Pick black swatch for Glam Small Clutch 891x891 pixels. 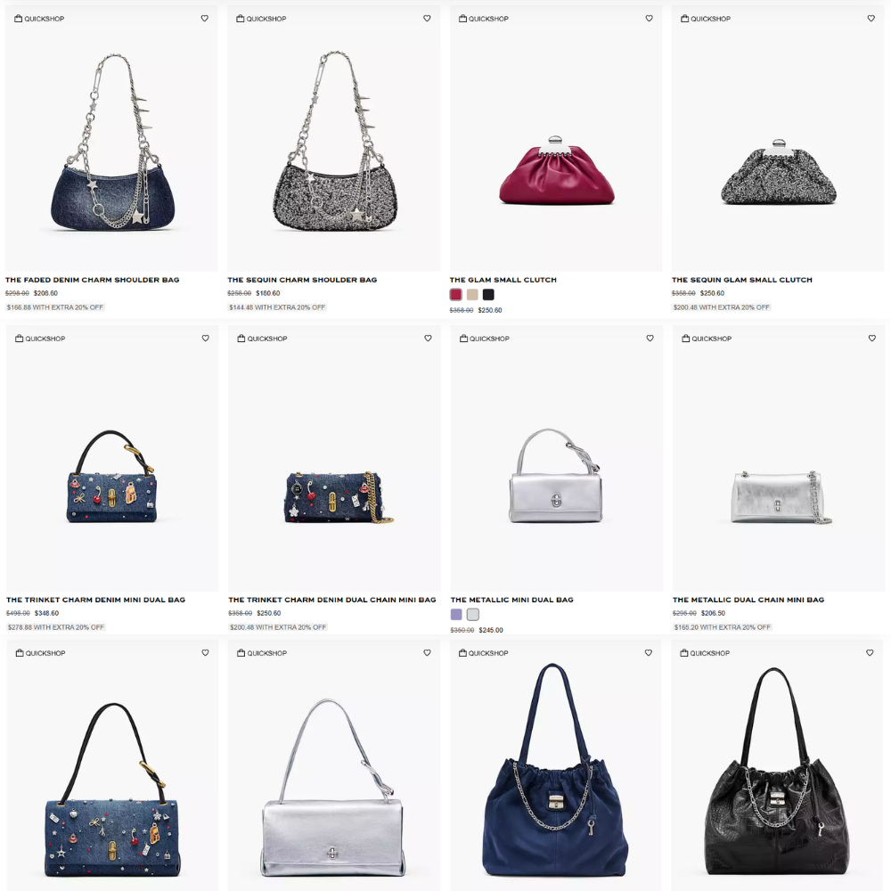click(x=488, y=295)
